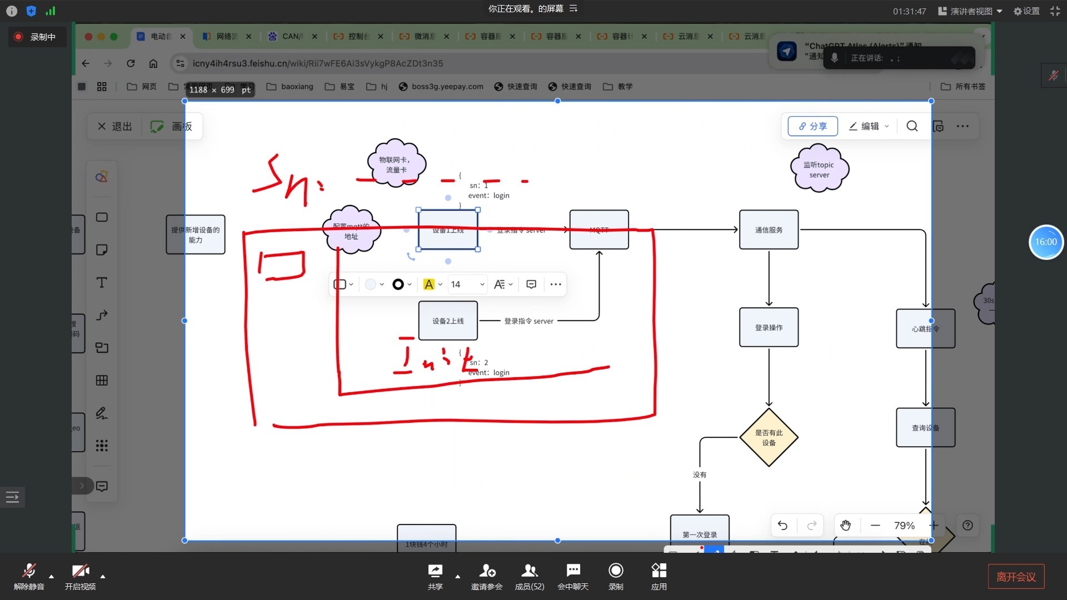Click the hand pan tool
The image size is (1067, 600).
pyautogui.click(x=845, y=526)
